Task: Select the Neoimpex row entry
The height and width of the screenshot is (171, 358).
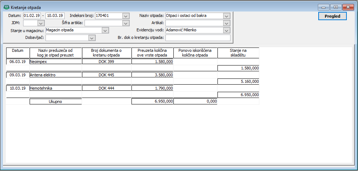Action: click(x=55, y=62)
